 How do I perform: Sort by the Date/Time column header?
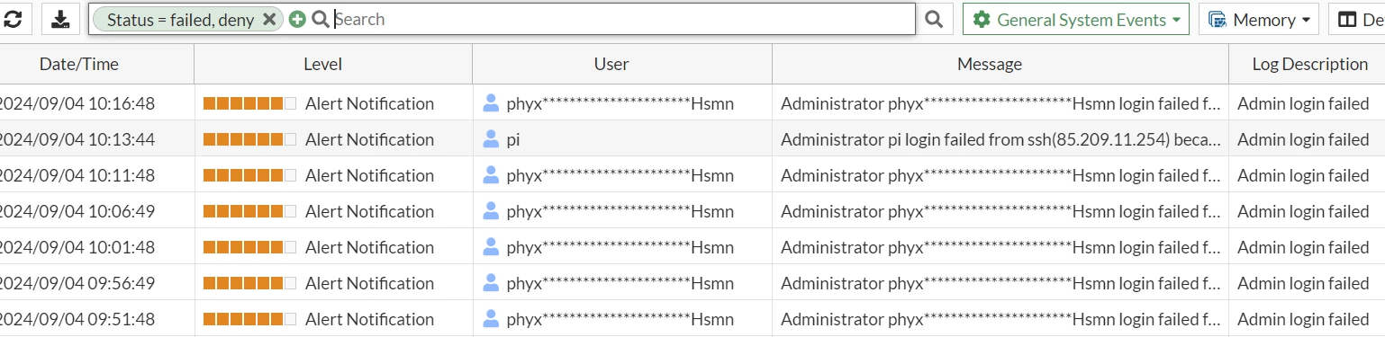click(x=78, y=64)
